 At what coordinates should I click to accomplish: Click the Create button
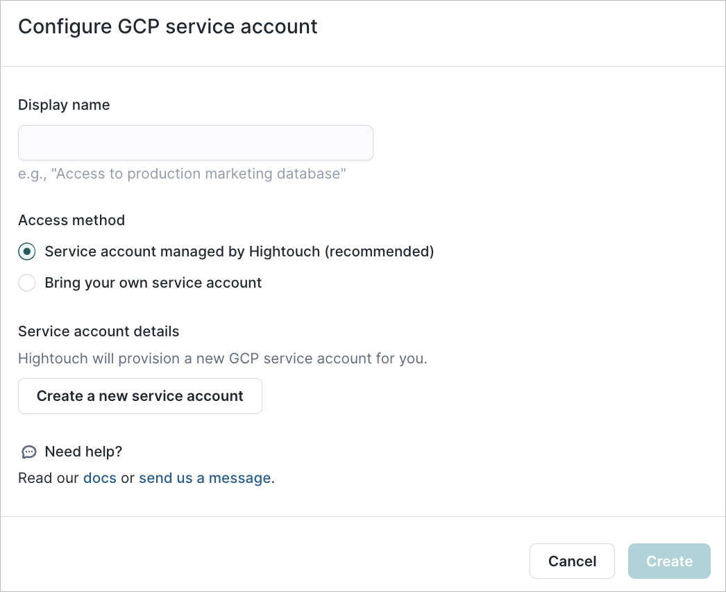669,561
